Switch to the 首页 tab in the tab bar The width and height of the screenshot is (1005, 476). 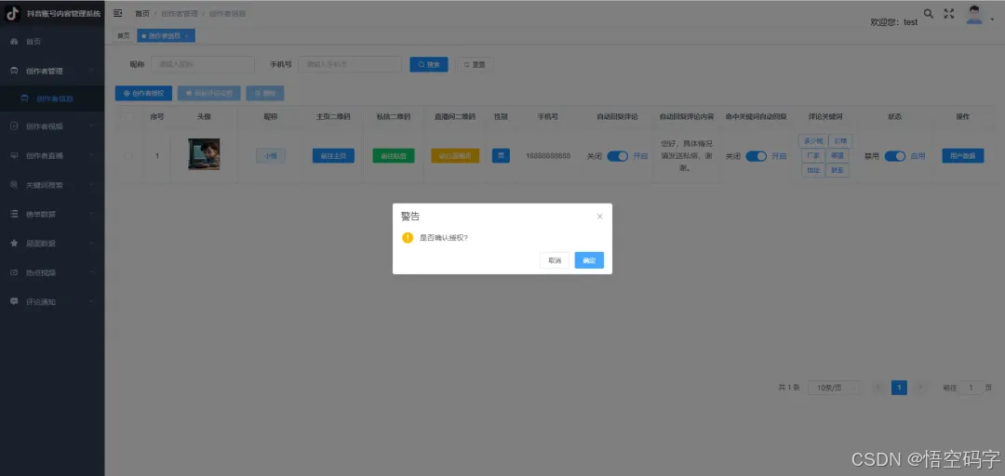[123, 36]
